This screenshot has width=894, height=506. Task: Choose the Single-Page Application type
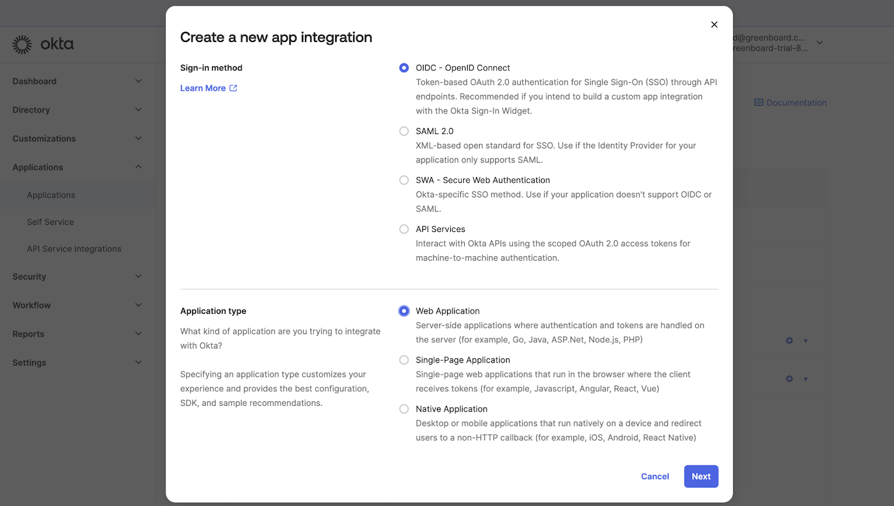(x=404, y=360)
